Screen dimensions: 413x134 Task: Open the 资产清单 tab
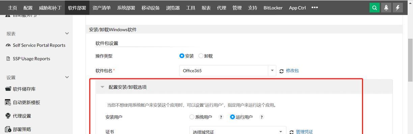[x=102, y=8]
